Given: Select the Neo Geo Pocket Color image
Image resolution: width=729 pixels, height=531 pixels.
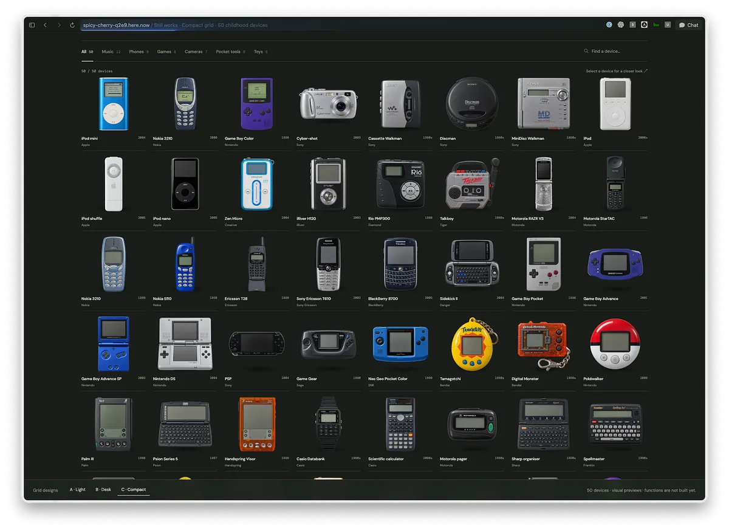Looking at the screenshot, I should tap(400, 344).
